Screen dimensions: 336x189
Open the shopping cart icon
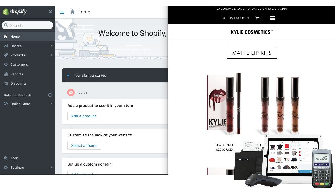tap(257, 18)
